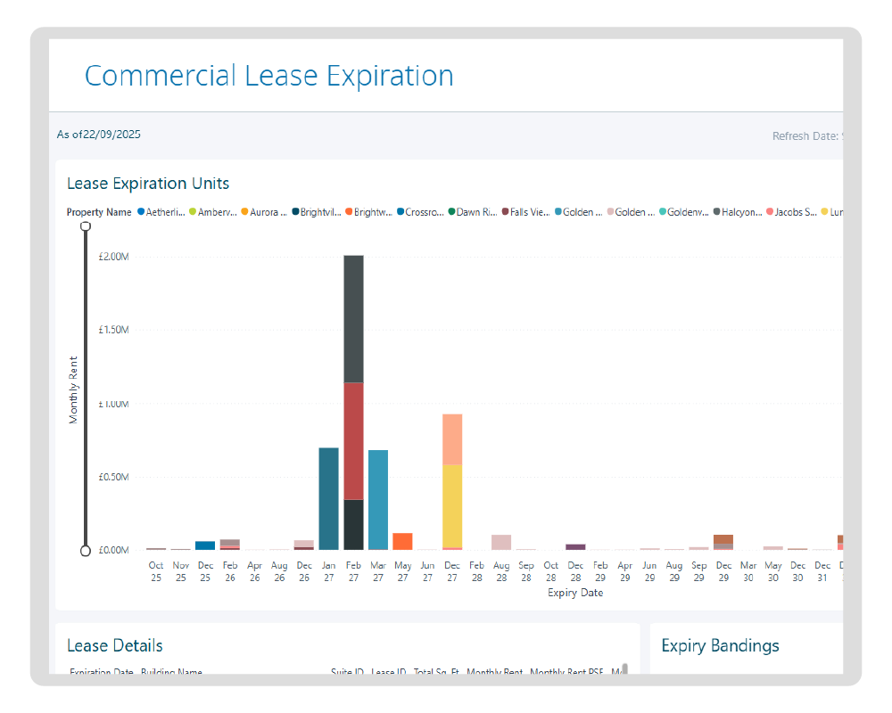Image resolution: width=892 pixels, height=713 pixels.
Task: Click the bottom handle of Monthly Rent slider
Action: click(x=86, y=551)
